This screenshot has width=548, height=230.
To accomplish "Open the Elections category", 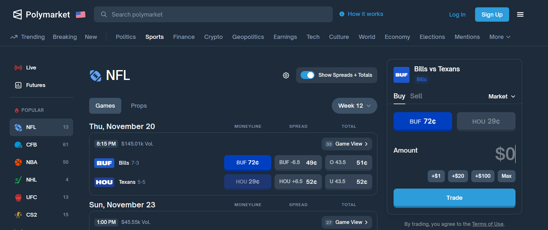I will (x=432, y=37).
